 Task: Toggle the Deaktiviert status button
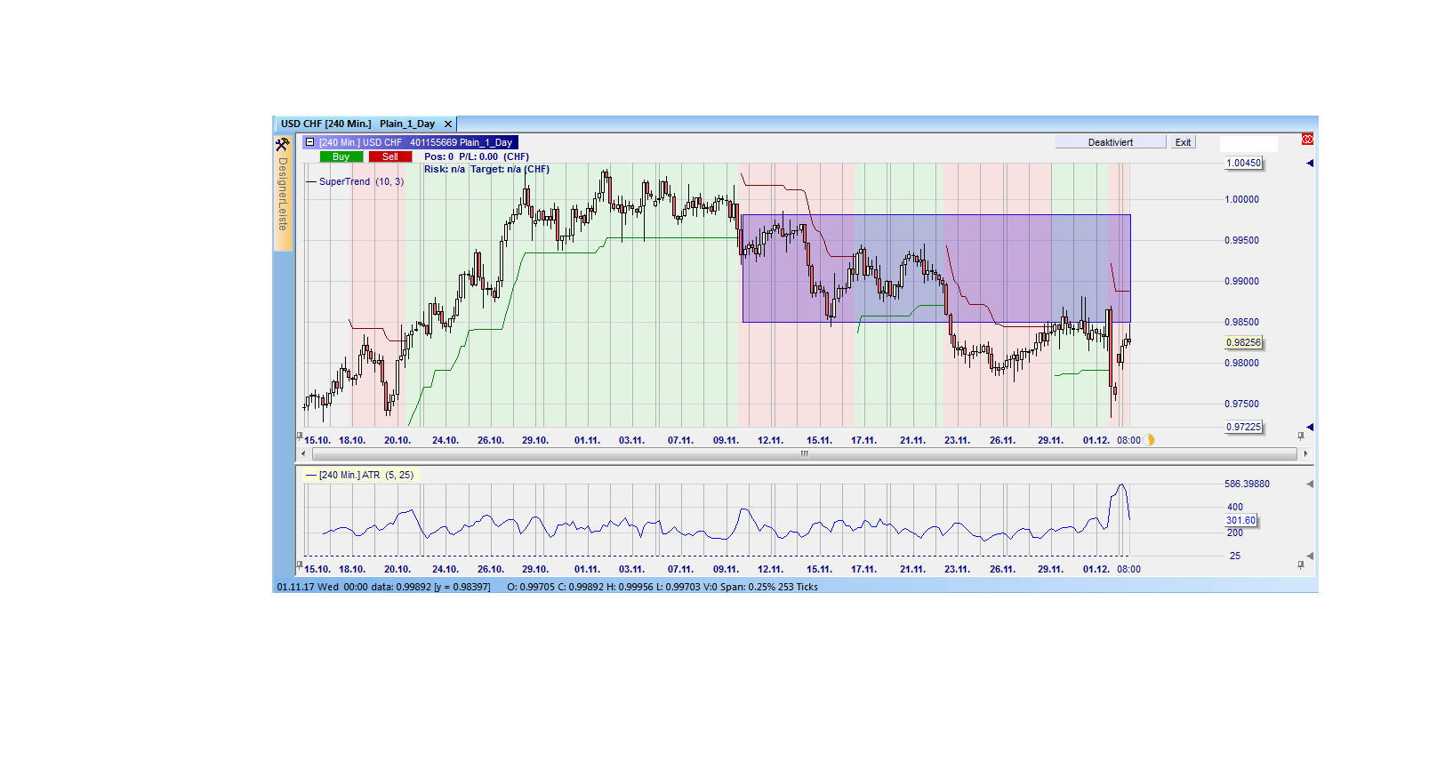[1111, 142]
